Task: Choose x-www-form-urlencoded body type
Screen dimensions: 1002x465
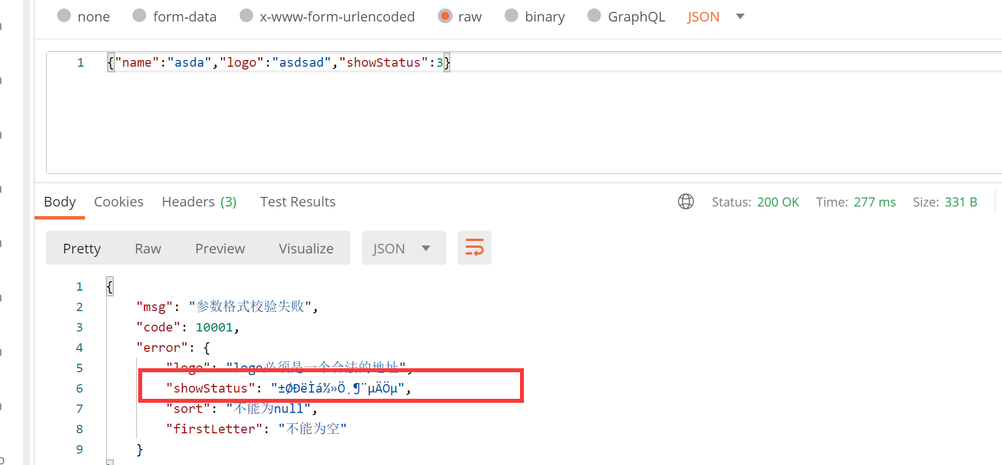Action: point(246,16)
